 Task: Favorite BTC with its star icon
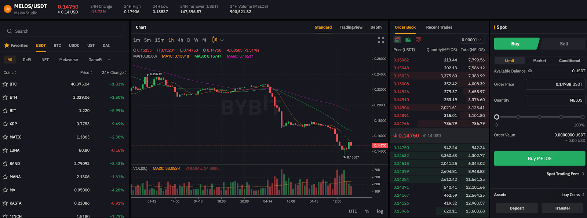[x=5, y=84]
